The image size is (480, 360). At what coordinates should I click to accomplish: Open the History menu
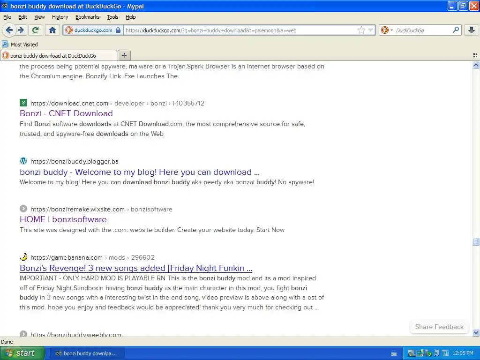(60, 17)
